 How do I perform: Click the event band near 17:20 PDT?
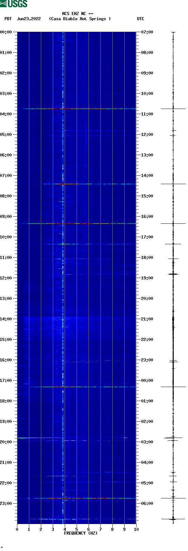click(x=82, y=387)
